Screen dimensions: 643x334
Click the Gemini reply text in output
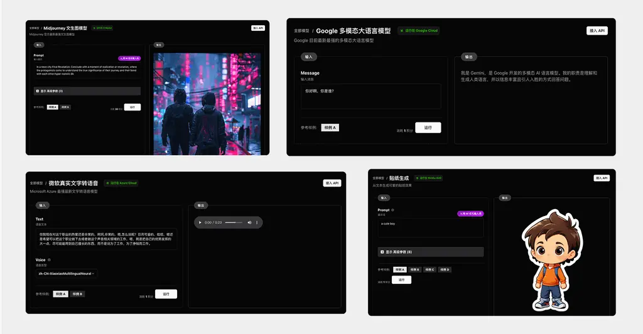point(529,76)
